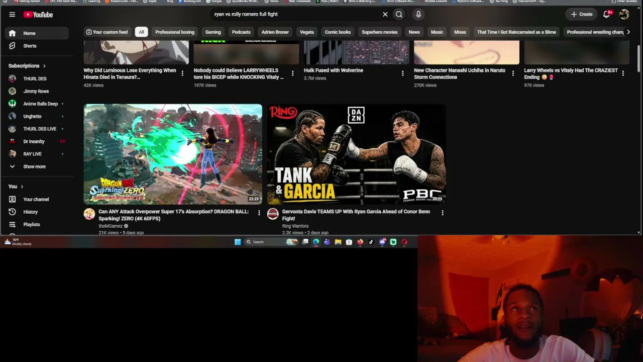Open the Create button
643x362 pixels.
582,14
